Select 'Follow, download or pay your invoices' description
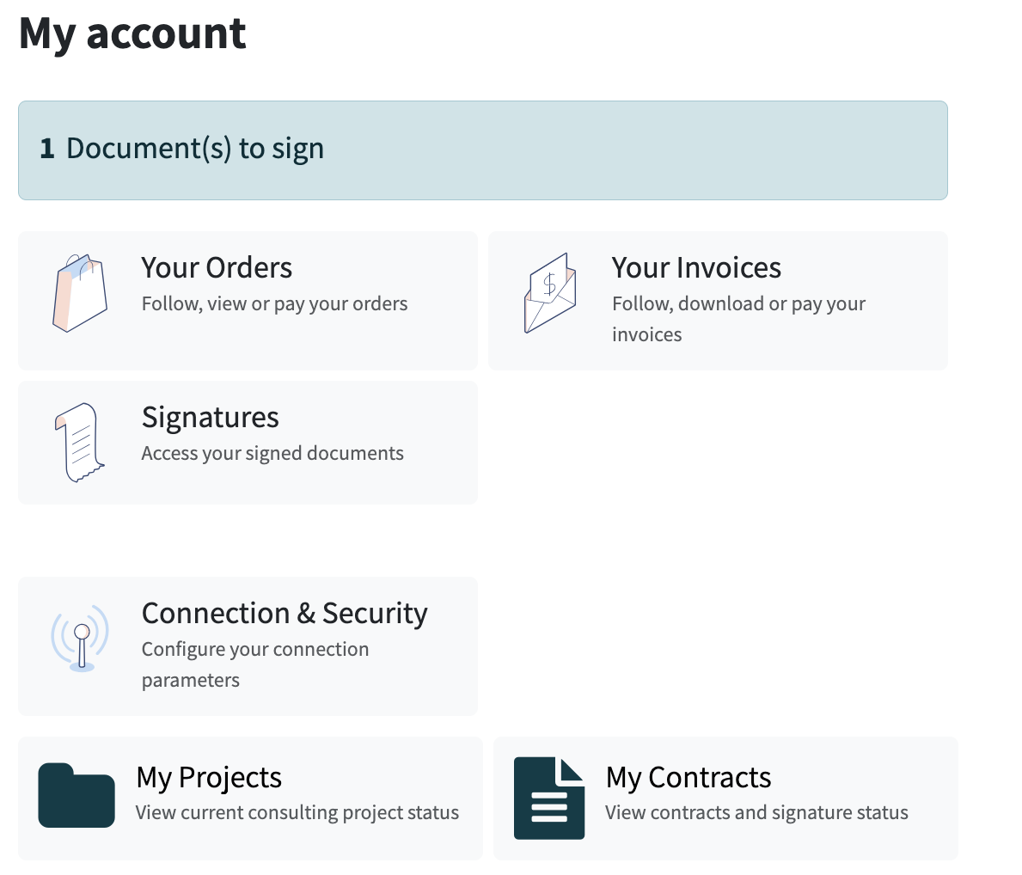 click(x=738, y=320)
